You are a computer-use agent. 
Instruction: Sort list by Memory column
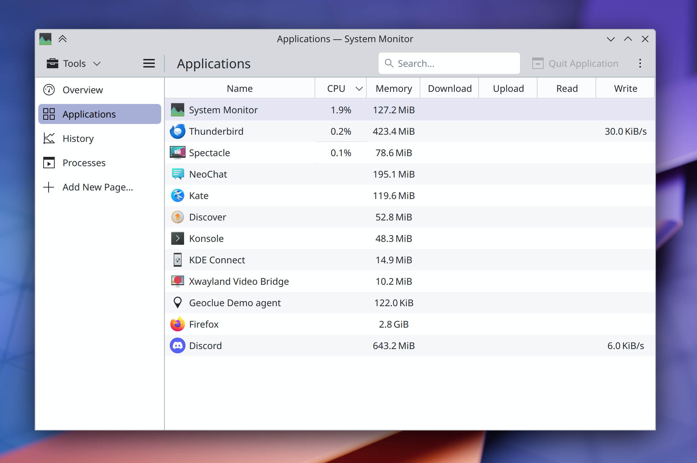394,89
